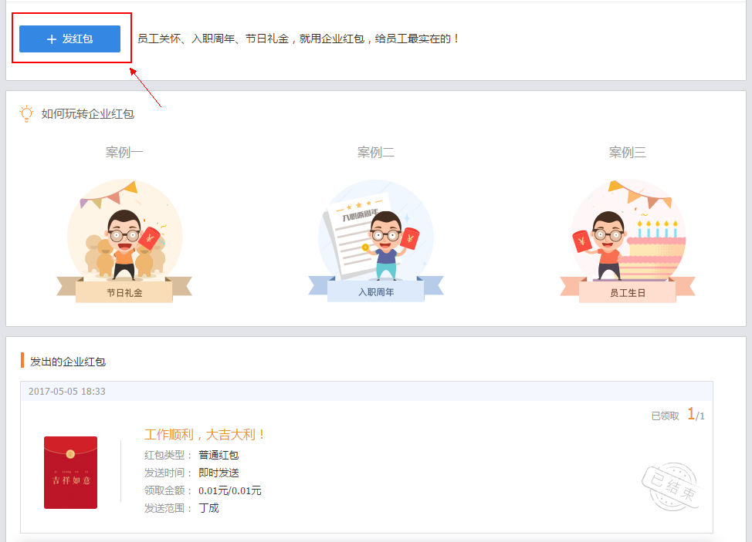
Task: Click the 发出的企业红包 section heading
Action: click(68, 362)
